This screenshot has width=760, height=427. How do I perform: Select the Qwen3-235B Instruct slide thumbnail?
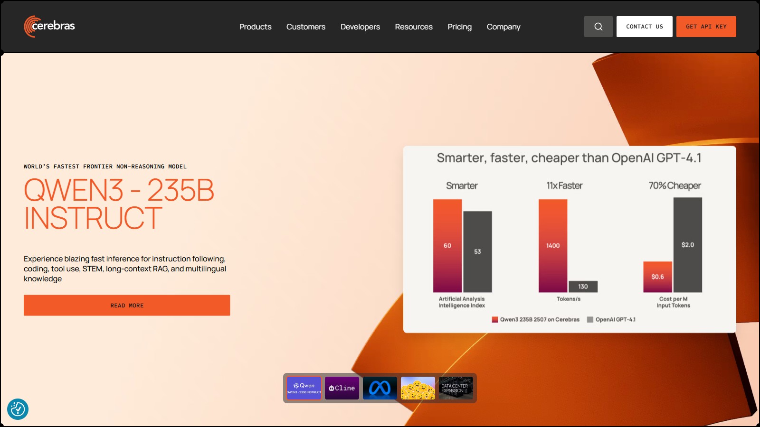pyautogui.click(x=304, y=388)
